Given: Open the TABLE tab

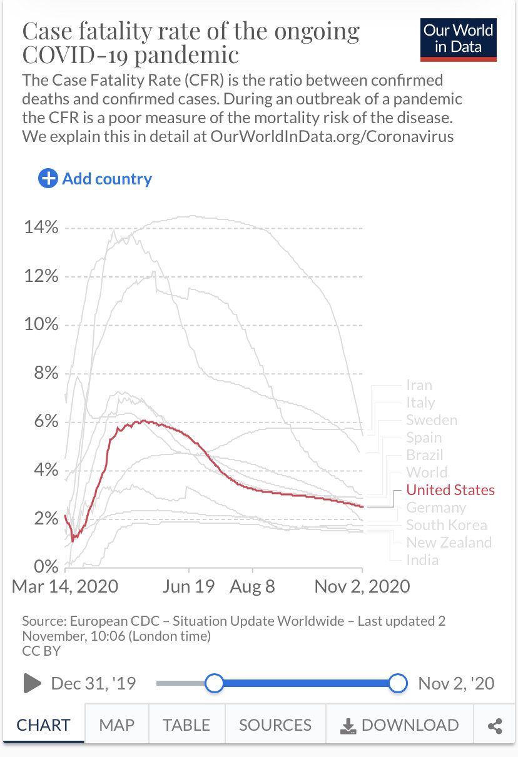Looking at the screenshot, I should coord(186,725).
